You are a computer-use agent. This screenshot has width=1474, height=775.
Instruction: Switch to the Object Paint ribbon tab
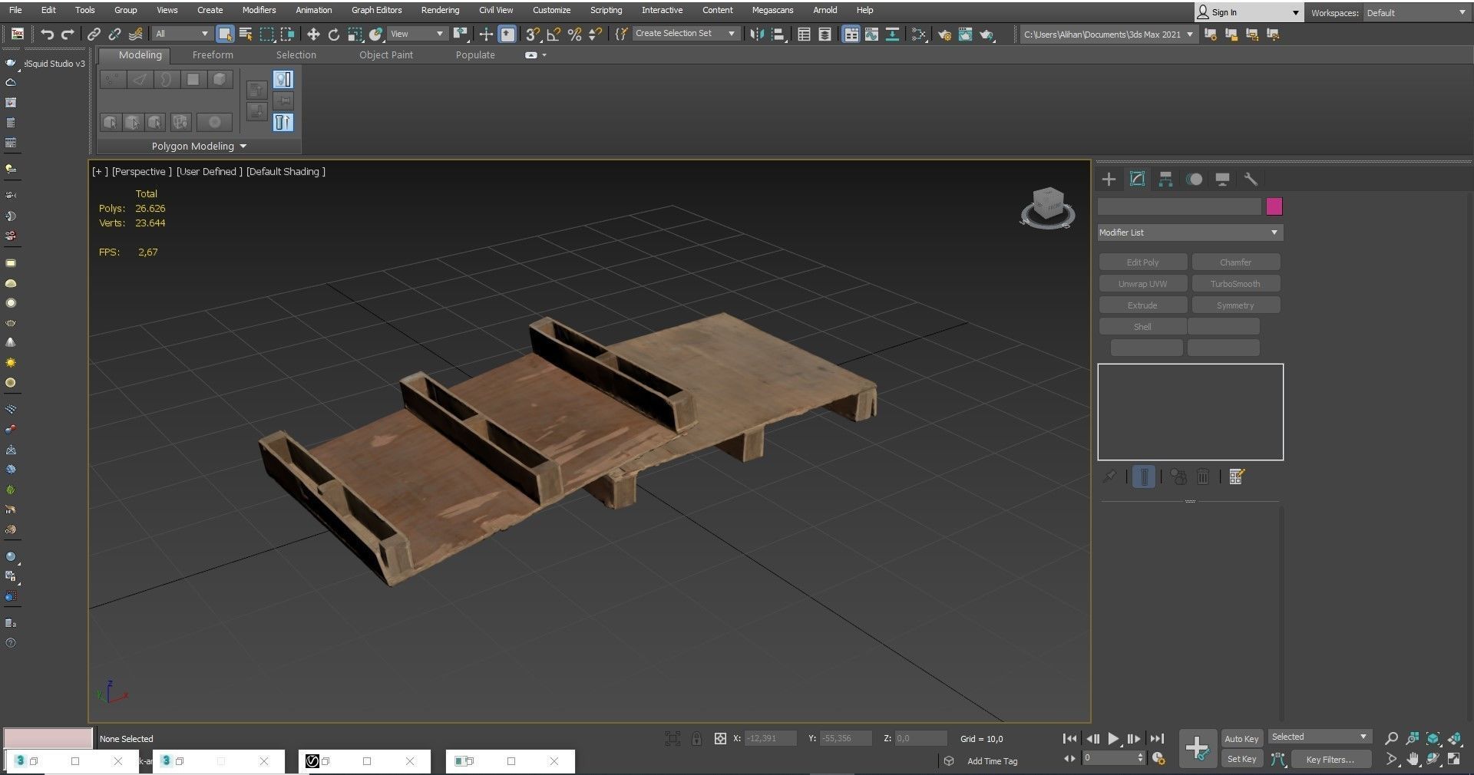pyautogui.click(x=386, y=54)
